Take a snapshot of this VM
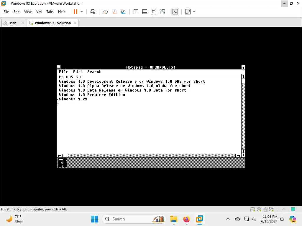This screenshot has height=226, width=302. [x=105, y=12]
